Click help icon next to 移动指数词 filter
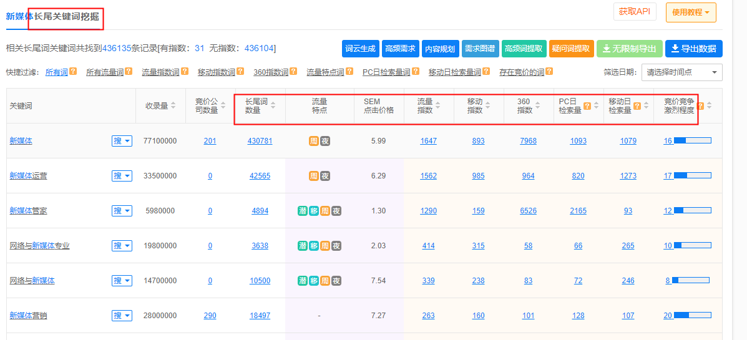747x340 pixels. pos(240,72)
